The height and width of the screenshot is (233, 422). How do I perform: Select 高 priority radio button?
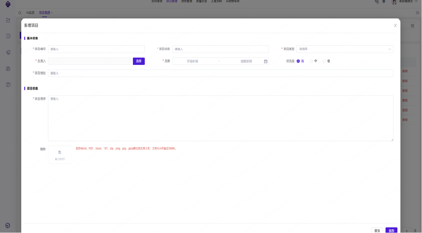point(298,61)
